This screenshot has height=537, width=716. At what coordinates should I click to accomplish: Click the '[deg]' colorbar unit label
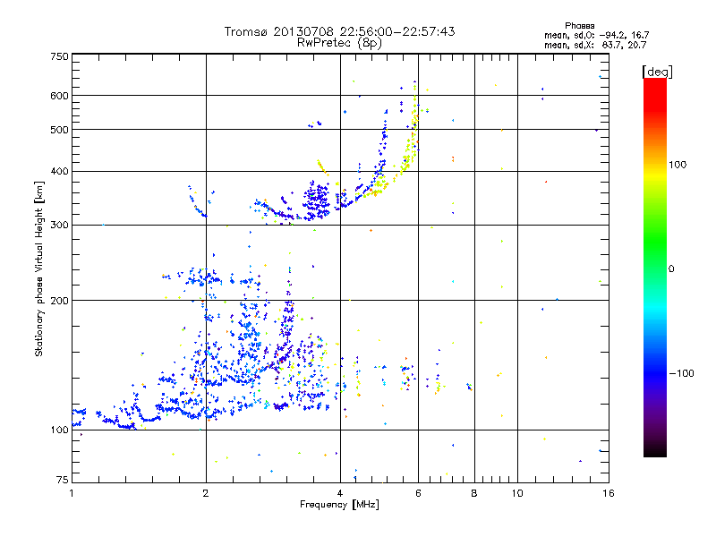click(657, 72)
